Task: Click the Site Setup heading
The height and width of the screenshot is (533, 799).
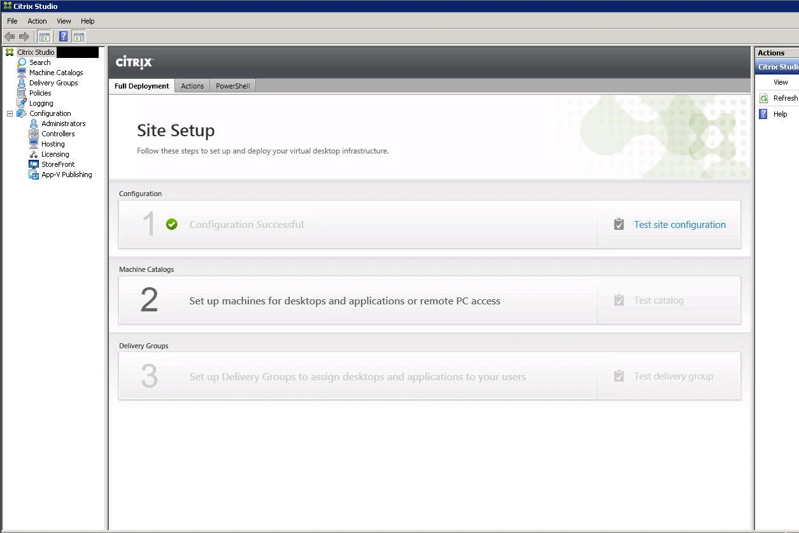Action: (176, 131)
